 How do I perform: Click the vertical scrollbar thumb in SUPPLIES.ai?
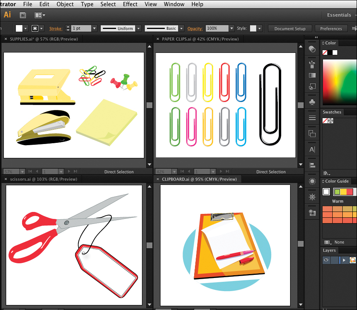(149, 105)
